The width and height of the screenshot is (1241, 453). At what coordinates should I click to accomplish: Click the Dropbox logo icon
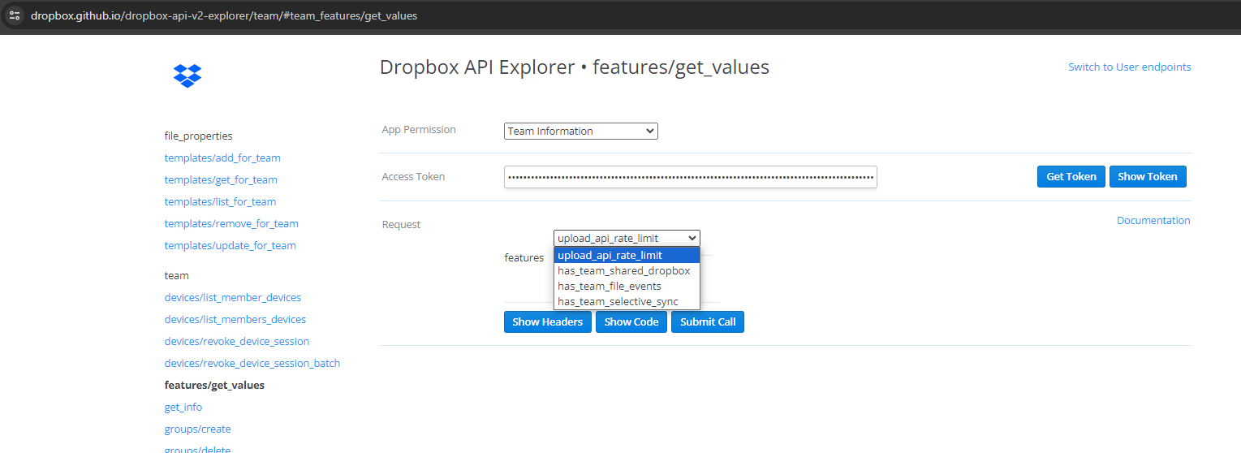point(187,75)
